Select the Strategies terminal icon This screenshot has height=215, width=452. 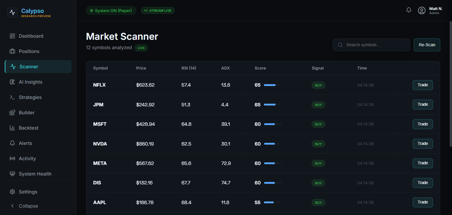(12, 97)
